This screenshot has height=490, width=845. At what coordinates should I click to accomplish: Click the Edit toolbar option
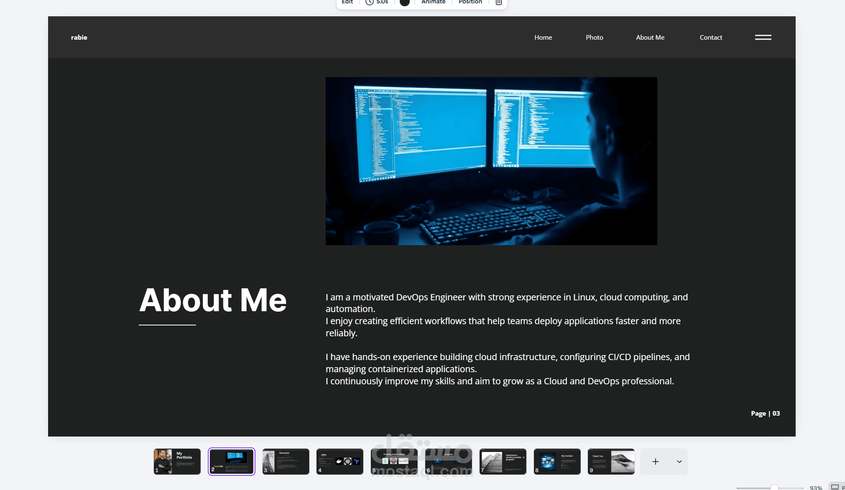pos(347,2)
